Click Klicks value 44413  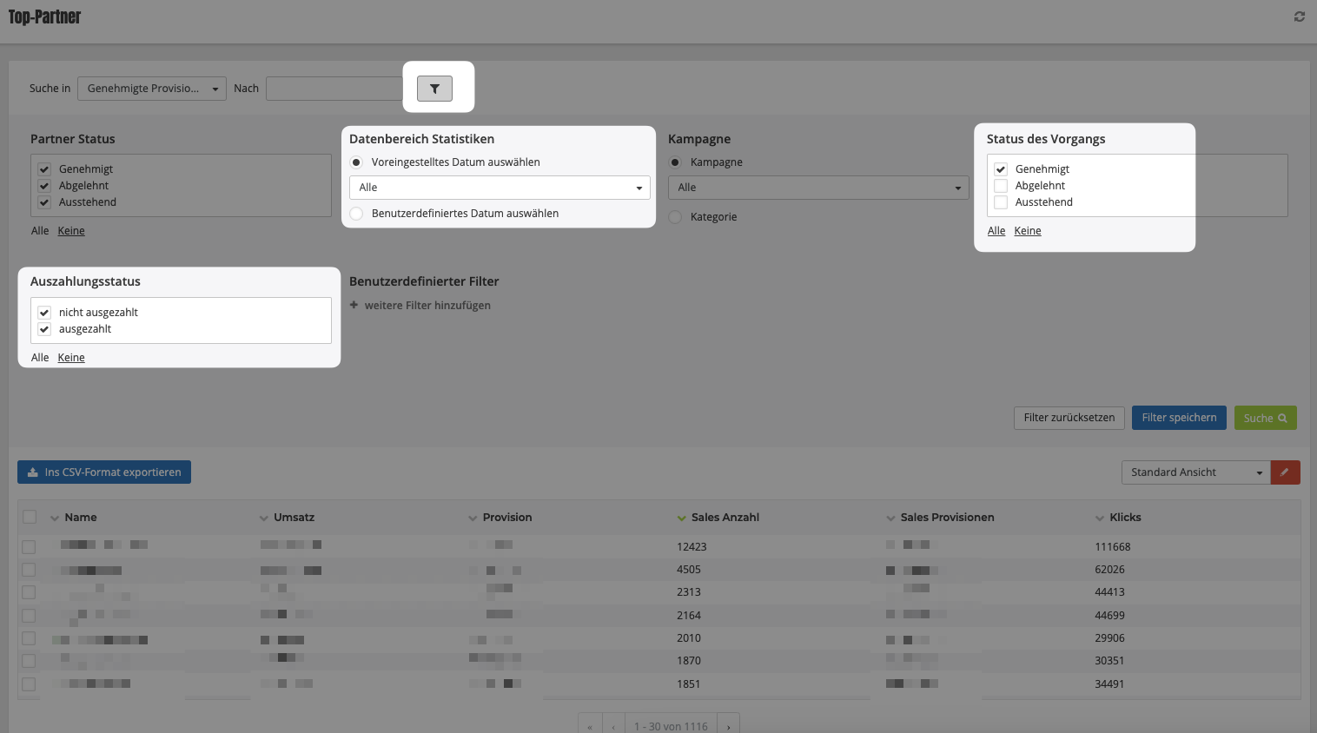(1110, 592)
